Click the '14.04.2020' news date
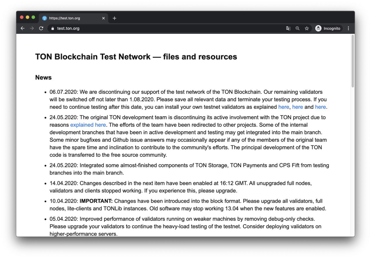 click(x=63, y=183)
